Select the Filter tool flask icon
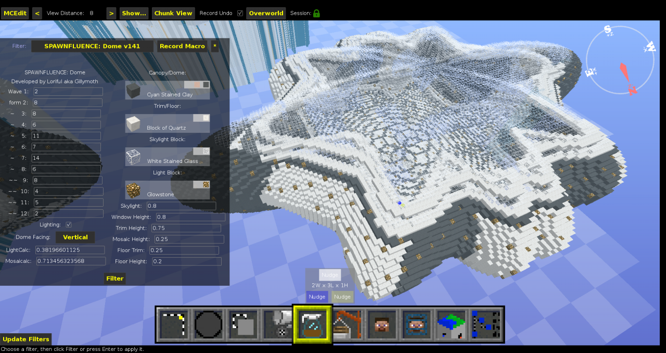Viewport: 666px width, 353px height. pyautogui.click(x=312, y=324)
